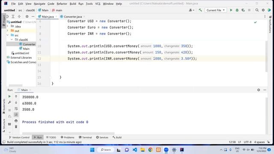Open the Services tool window
The width and height of the screenshot is (274, 154).
point(102,137)
